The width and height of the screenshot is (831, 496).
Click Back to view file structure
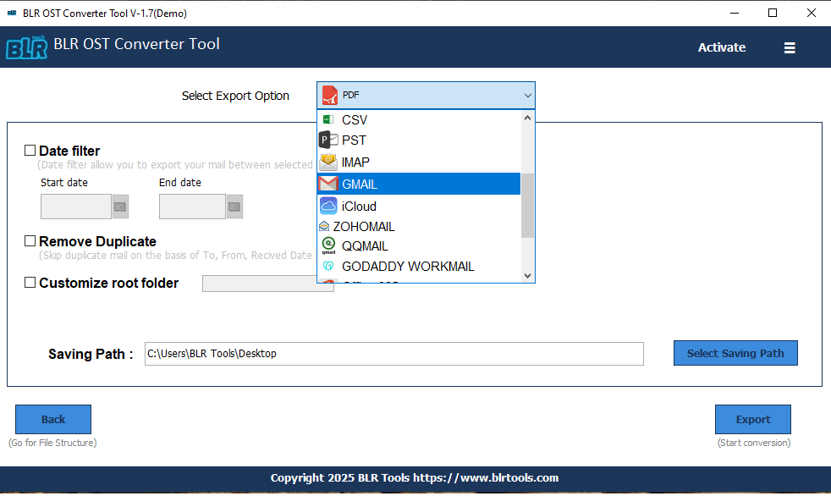coord(52,419)
